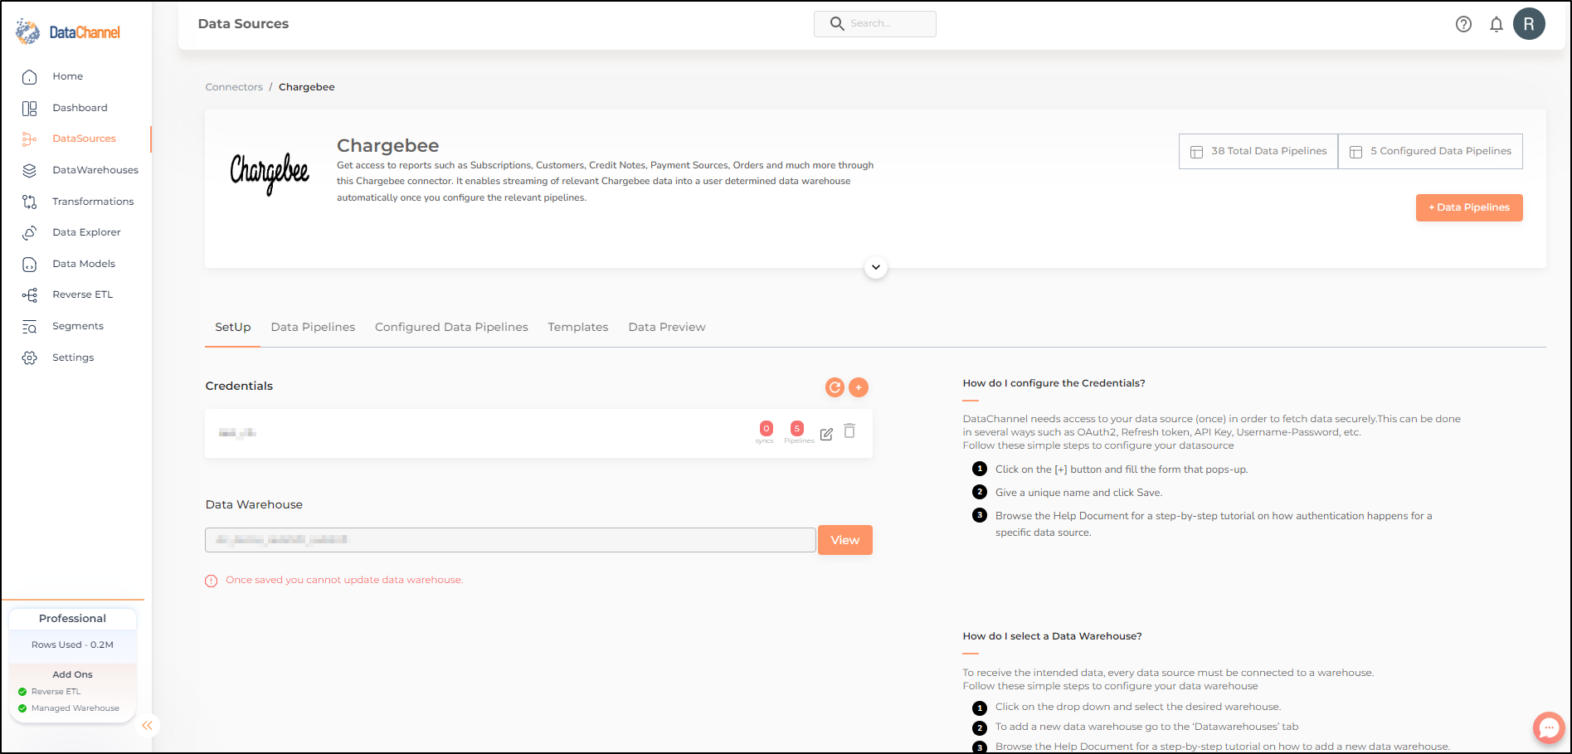Open the Data Models sidebar icon
Viewport: 1572px width, 754px height.
[x=30, y=264]
